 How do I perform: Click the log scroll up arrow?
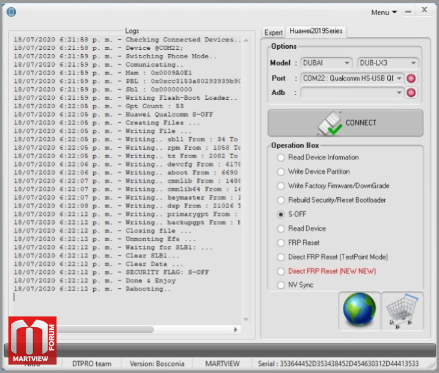coord(246,40)
